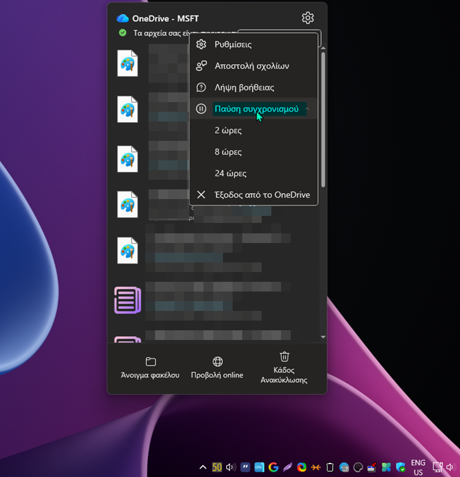Screen dimensions: 460x477
Task: Click the gear icon in OneDrive header
Action: point(308,18)
